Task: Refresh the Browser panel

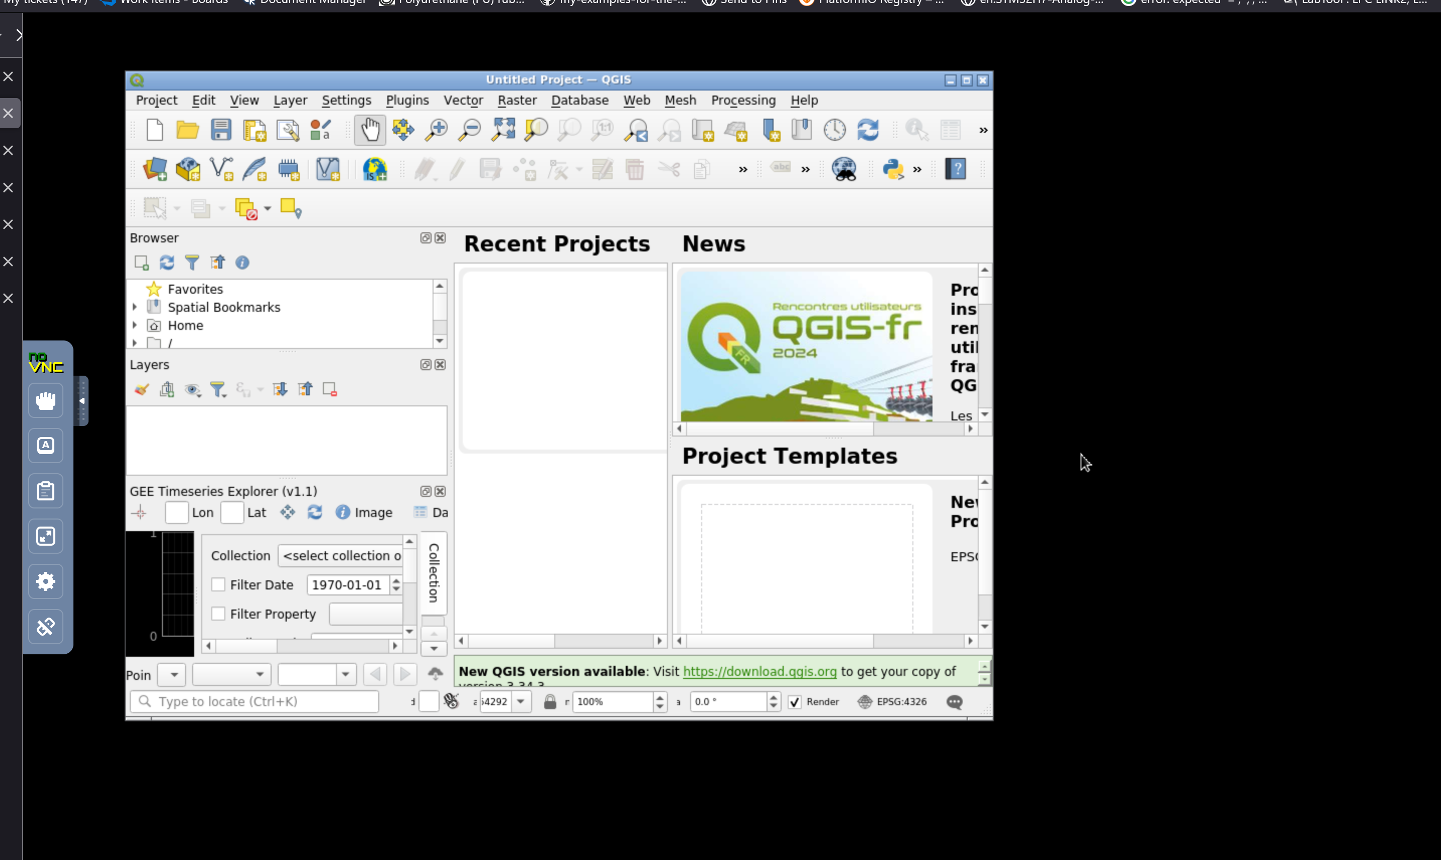Action: point(167,263)
